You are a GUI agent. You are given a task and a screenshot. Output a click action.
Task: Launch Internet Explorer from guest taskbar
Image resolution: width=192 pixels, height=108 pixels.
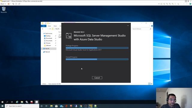tap(17, 102)
